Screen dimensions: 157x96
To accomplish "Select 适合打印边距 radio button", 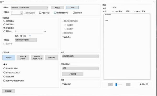I will pos(4,68).
